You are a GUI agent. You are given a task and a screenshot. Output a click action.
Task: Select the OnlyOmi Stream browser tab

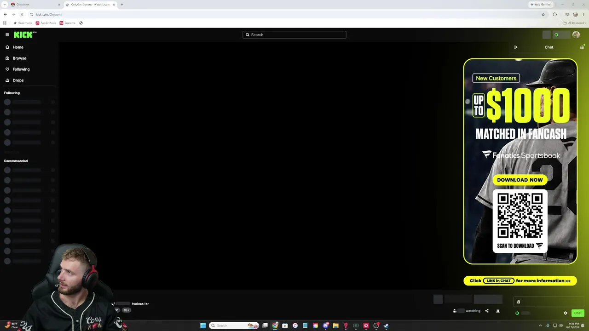[x=90, y=5]
